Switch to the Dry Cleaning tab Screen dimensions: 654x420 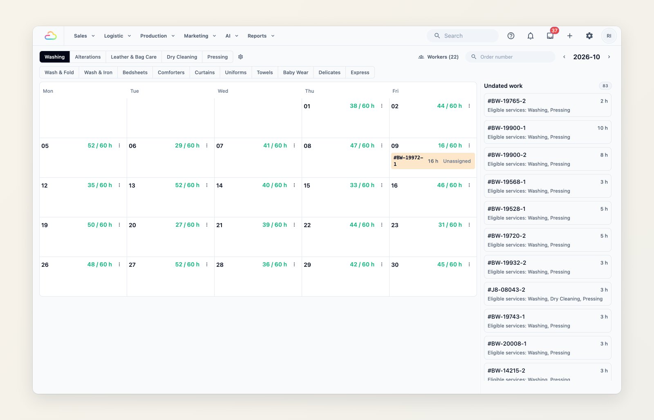(182, 57)
